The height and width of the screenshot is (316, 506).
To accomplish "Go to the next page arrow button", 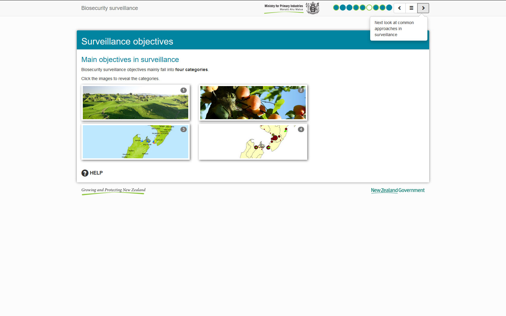I will [x=423, y=8].
